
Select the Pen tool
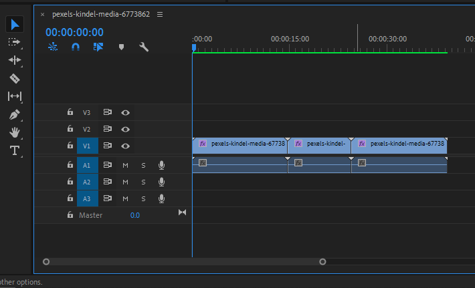(x=14, y=115)
